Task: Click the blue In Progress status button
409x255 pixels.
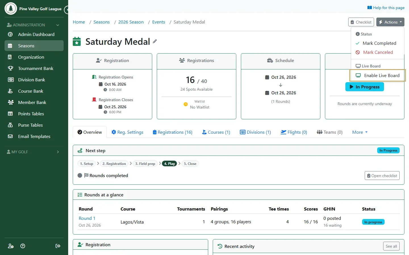Action: (x=365, y=87)
